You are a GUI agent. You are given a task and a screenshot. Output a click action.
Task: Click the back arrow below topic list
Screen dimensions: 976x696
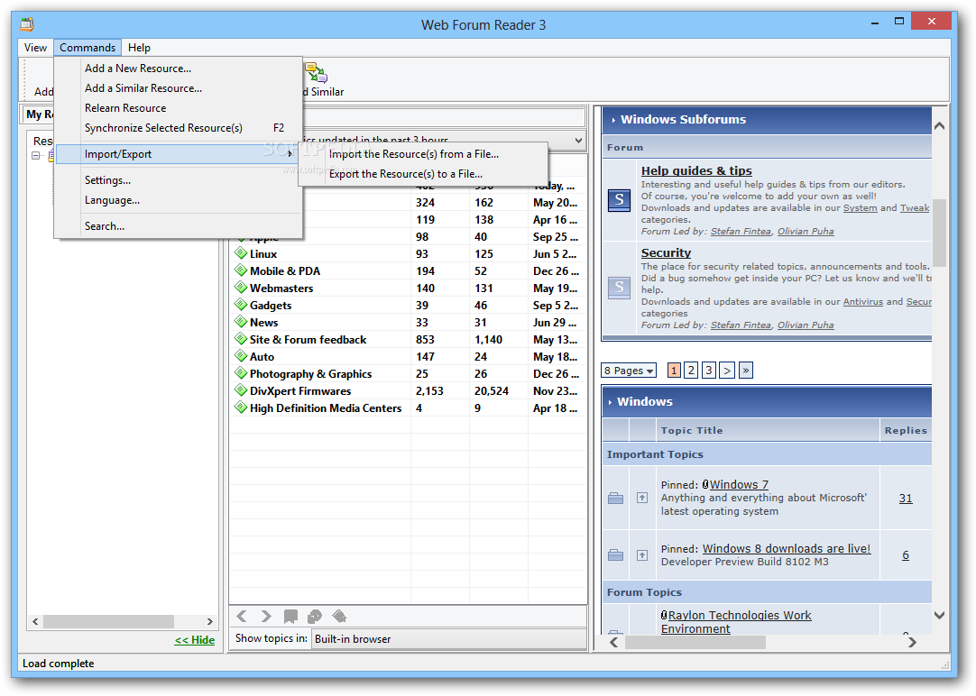click(x=242, y=616)
